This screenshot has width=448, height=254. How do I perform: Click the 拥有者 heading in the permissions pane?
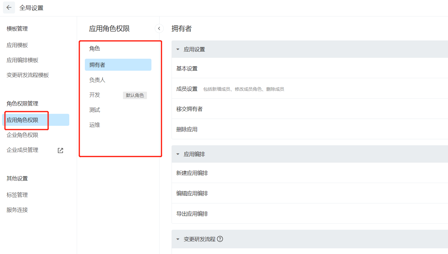181,28
